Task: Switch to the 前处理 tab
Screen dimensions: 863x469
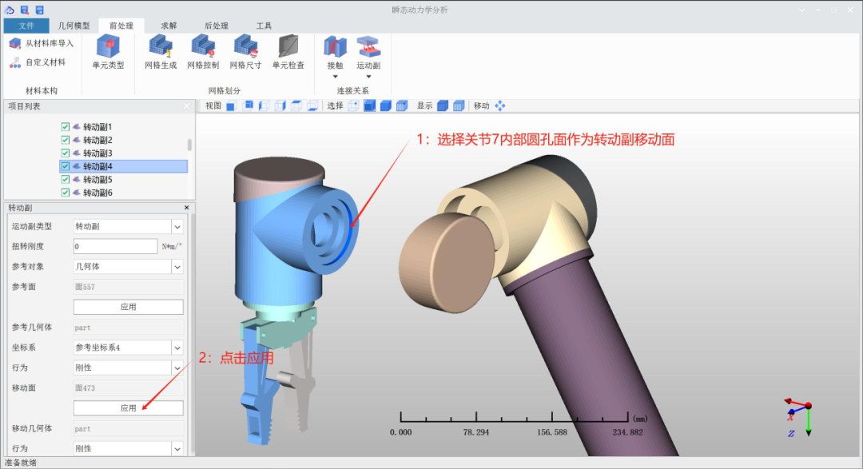Action: coord(121,26)
